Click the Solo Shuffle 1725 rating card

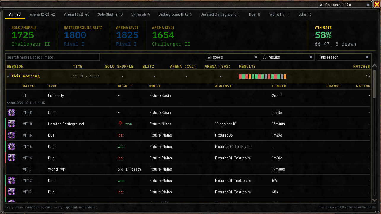pyautogui.click(x=31, y=36)
